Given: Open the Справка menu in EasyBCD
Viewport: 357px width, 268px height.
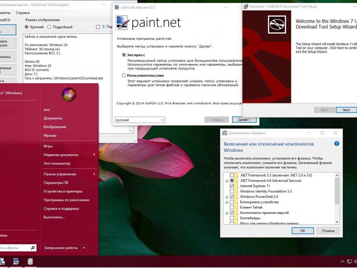Looking at the screenshot, I should click(x=23, y=13).
